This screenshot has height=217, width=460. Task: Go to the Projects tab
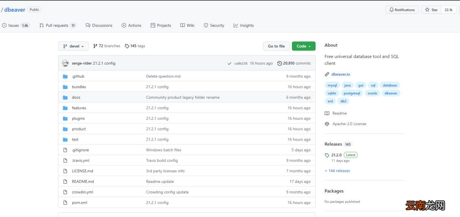pyautogui.click(x=161, y=26)
